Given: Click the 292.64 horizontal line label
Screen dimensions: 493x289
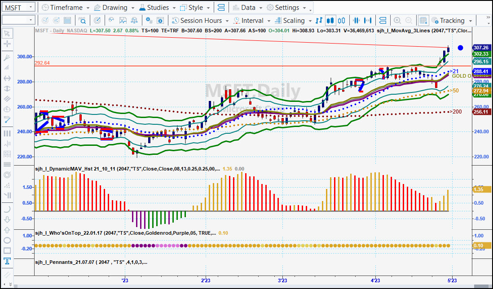Looking at the screenshot, I should point(42,63).
